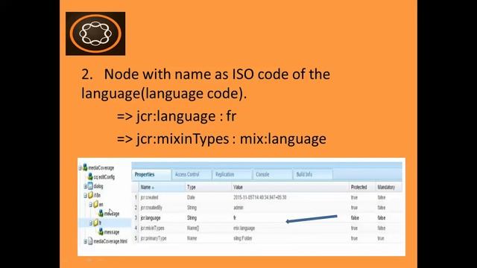The image size is (477, 268).
Task: Click the i18n folder icon
Action: [91, 195]
